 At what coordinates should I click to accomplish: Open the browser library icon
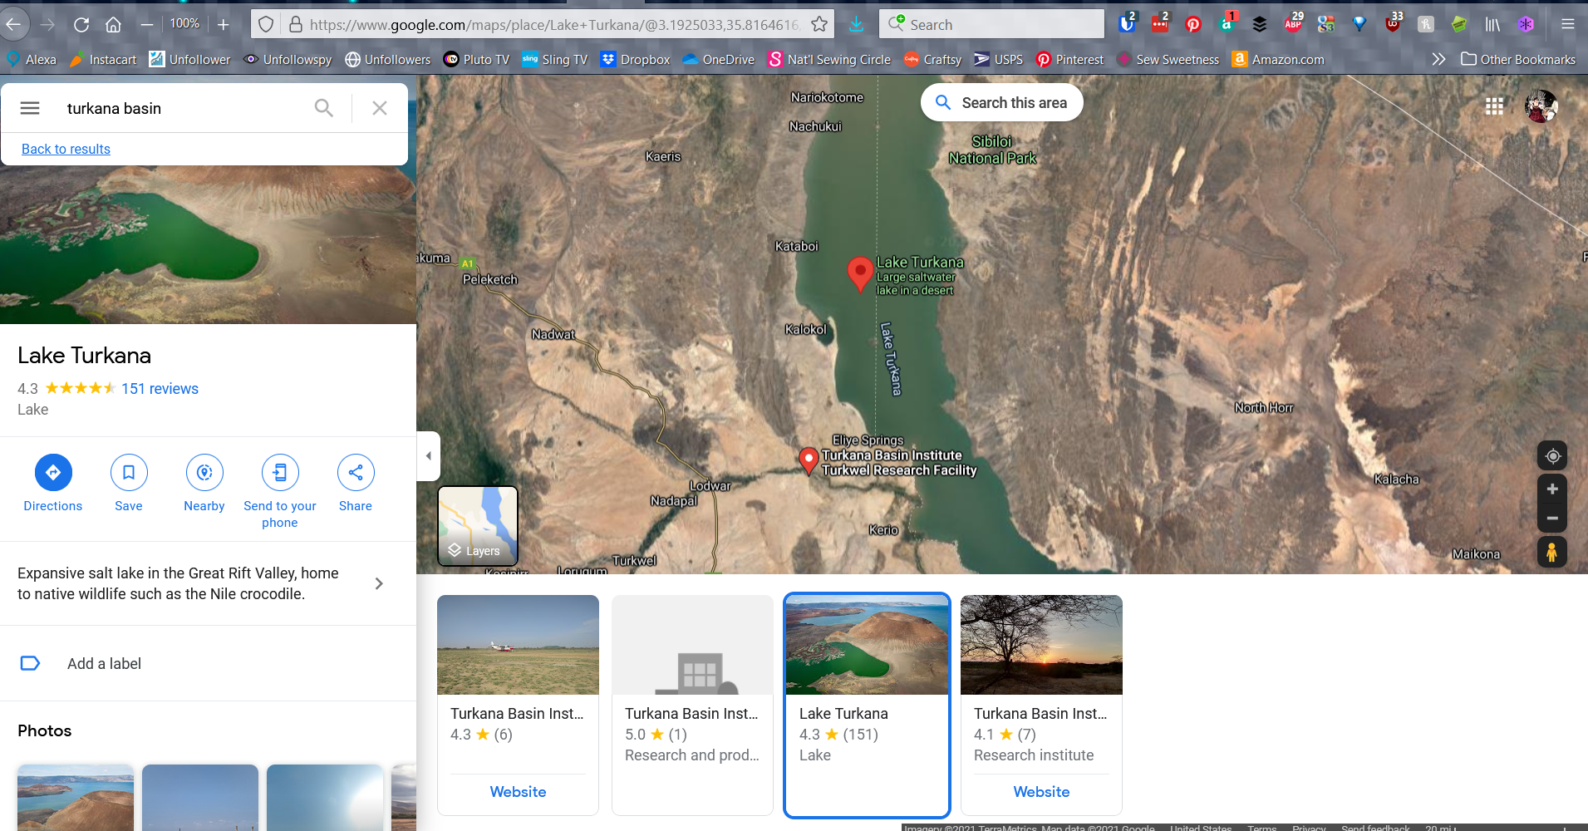1493,24
